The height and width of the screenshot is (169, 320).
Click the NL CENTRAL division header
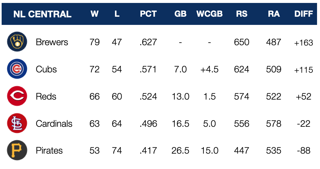click(42, 14)
